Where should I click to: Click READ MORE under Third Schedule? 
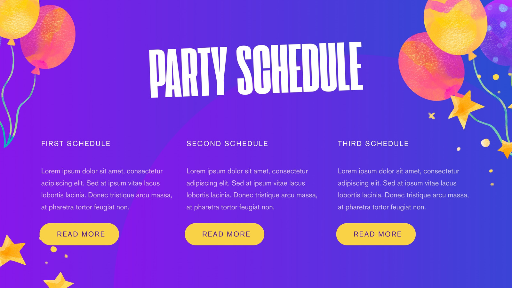[x=376, y=234]
